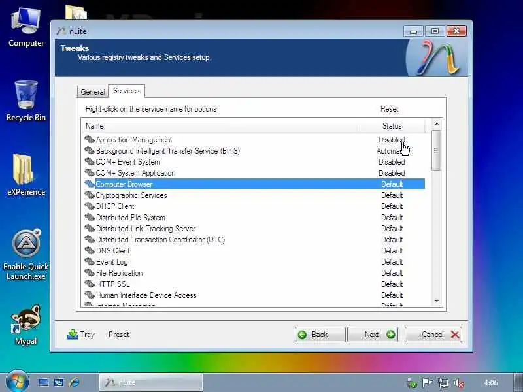Select the DHCP Client service name
This screenshot has height=392, width=523.
[x=115, y=206]
